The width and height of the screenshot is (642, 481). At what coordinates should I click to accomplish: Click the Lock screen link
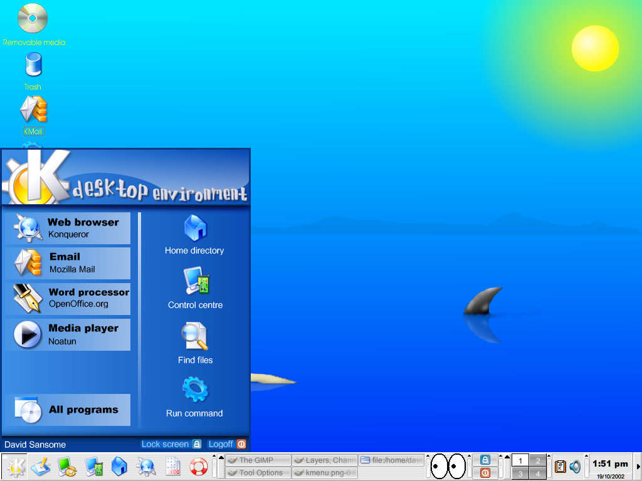point(171,444)
